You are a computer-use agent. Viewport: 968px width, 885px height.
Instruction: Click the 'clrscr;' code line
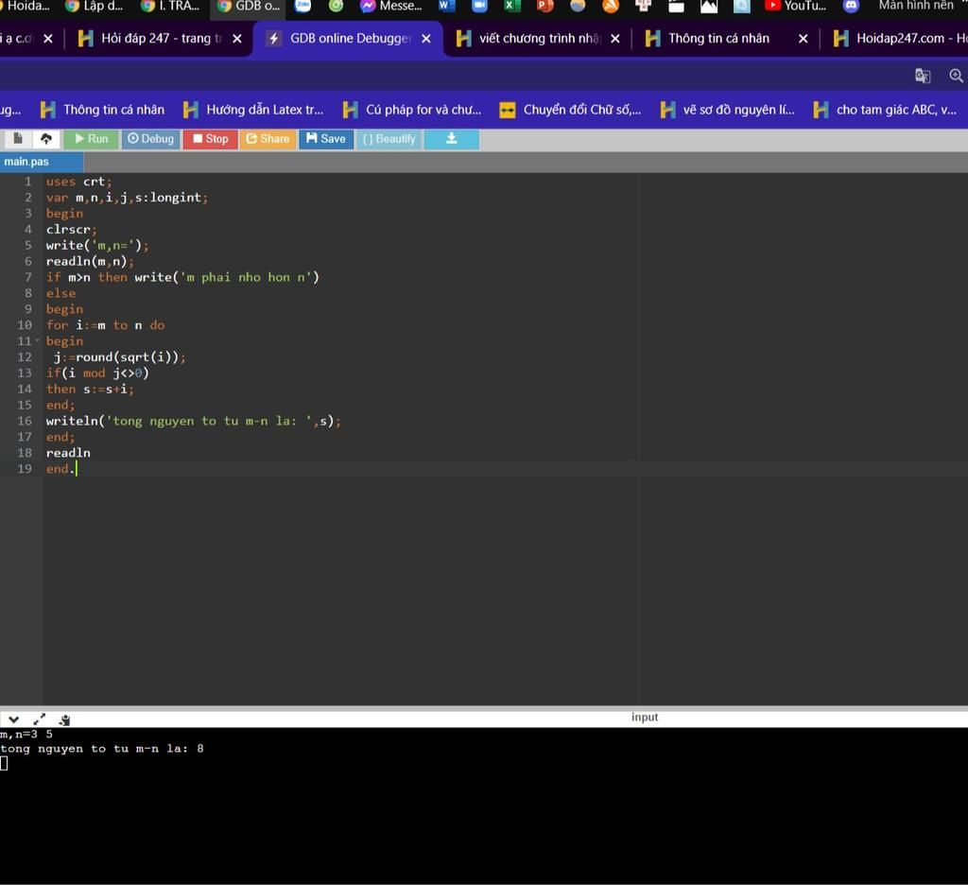(x=72, y=229)
